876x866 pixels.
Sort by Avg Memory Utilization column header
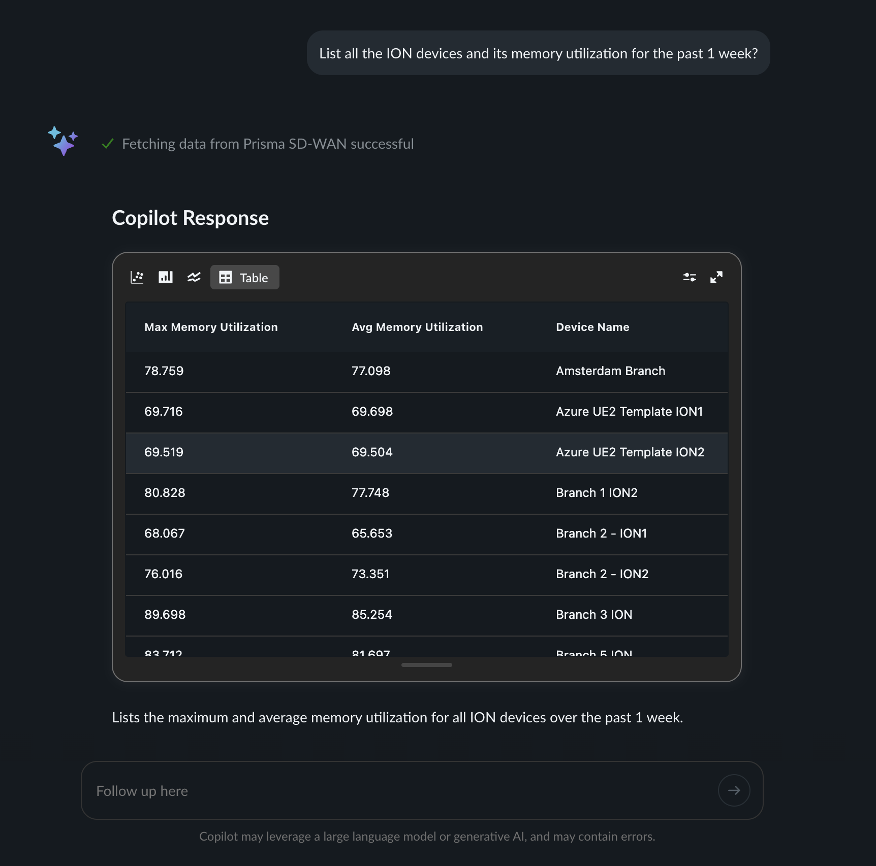coord(417,327)
